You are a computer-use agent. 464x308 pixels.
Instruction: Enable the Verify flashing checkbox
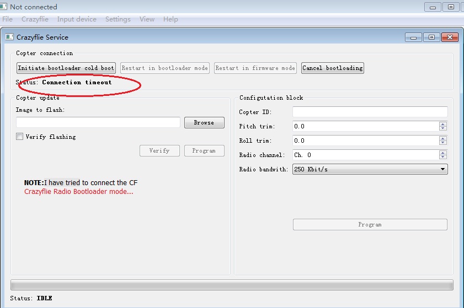point(20,137)
